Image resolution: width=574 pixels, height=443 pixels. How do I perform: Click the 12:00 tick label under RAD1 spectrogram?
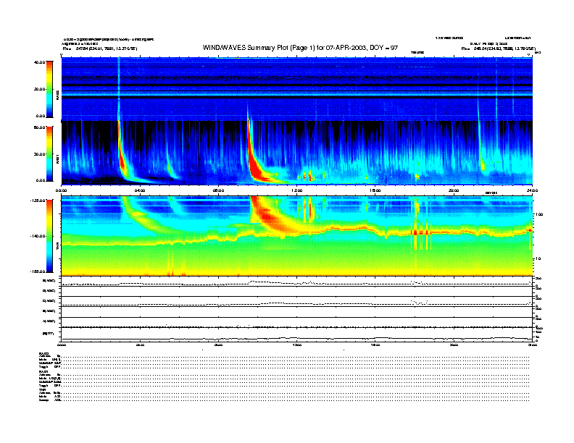click(296, 190)
